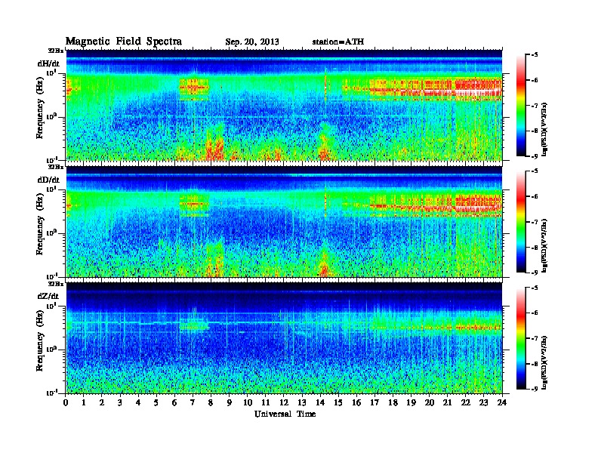This screenshot has width=598, height=462.
Task: Click the dD/dt spectrogram plot
Action: click(x=284, y=222)
